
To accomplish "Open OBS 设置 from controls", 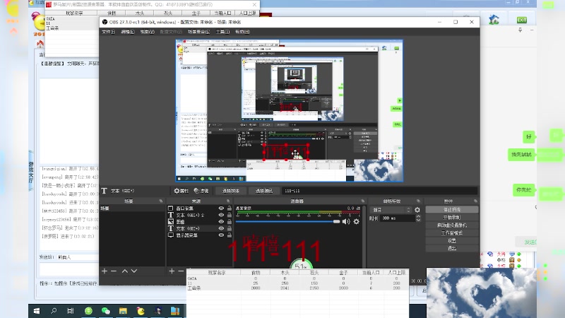I will click(x=452, y=240).
